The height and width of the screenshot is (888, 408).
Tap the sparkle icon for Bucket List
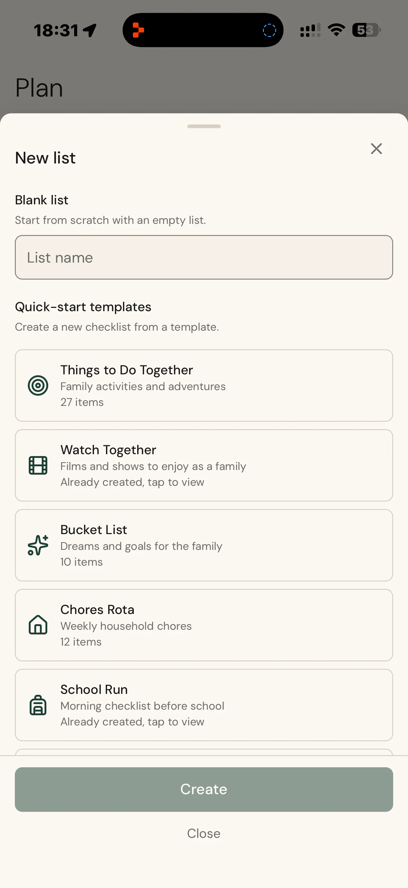[38, 545]
